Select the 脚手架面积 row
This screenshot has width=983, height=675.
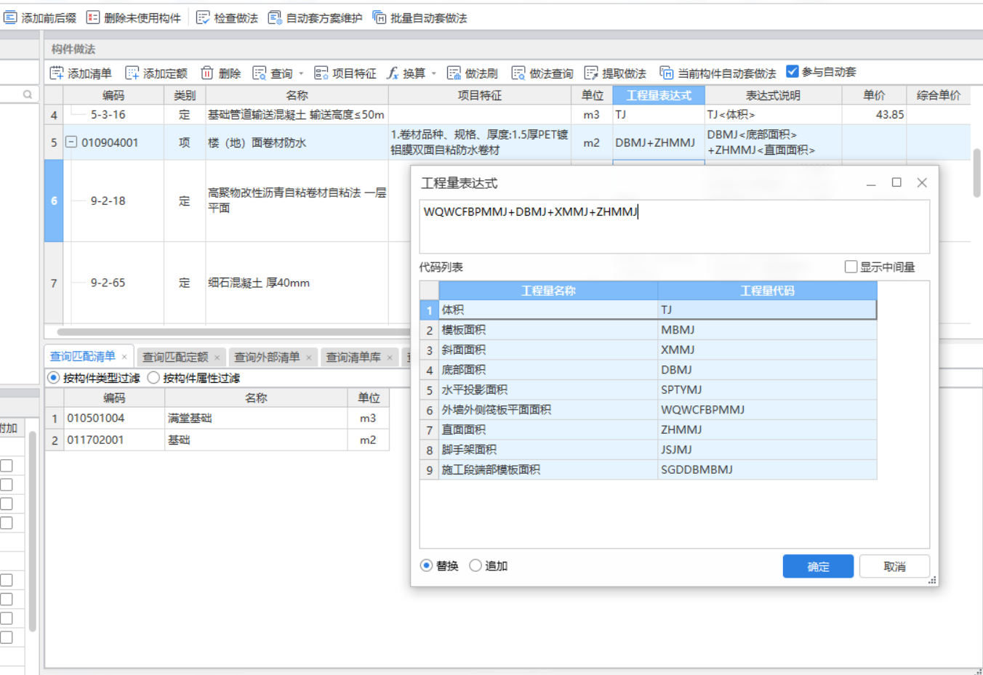pos(648,450)
